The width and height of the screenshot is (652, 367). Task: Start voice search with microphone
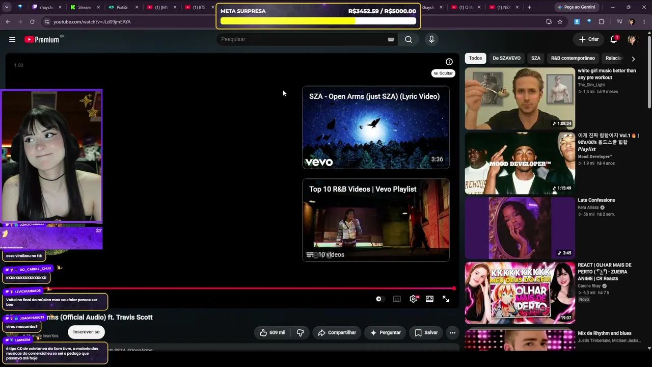431,39
